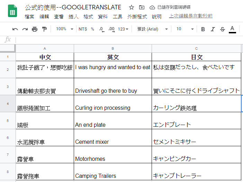The width and height of the screenshot is (243, 182).
Task: Select cell Motorhomes
Action: [x=113, y=155]
